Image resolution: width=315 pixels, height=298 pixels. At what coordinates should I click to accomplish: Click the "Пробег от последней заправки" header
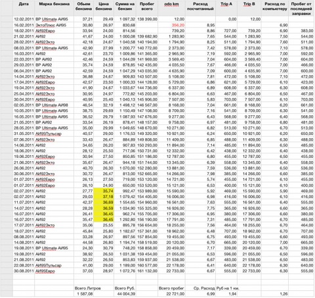point(301,8)
